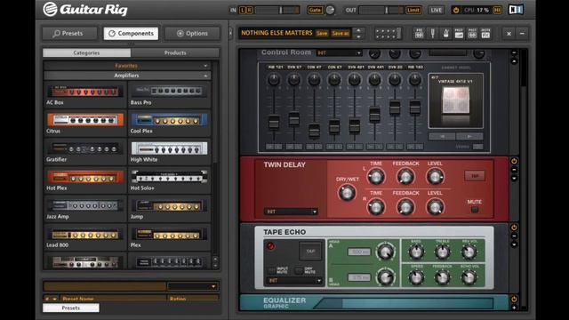Choose the Citrus amplifier component
Viewport: 569px width, 320px height.
click(85, 120)
